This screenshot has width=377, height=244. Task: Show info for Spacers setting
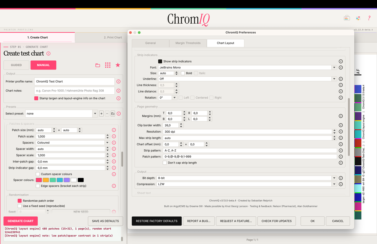(x=114, y=143)
